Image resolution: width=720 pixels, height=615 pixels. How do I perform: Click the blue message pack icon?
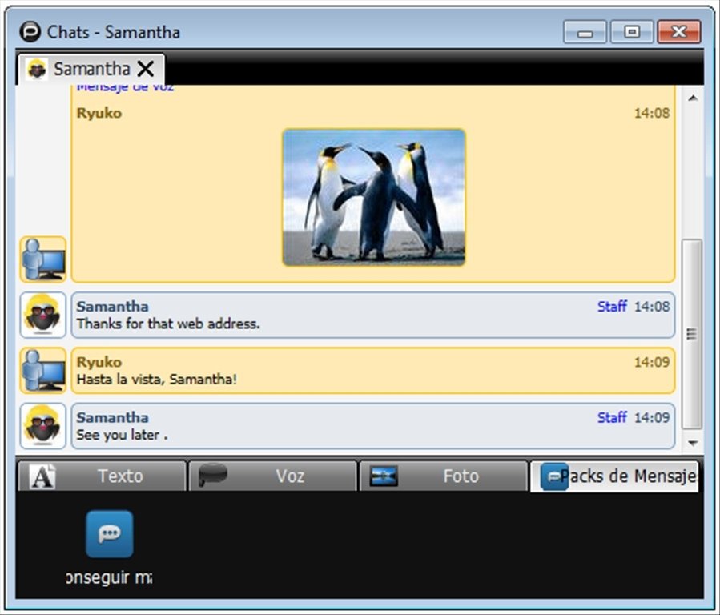click(109, 534)
